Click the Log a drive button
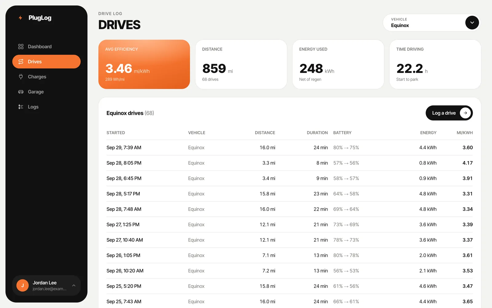The image size is (492, 308). point(449,113)
